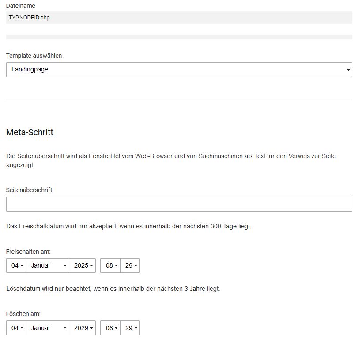
Task: Open the minute selector under Löschen am
Action: (x=130, y=328)
